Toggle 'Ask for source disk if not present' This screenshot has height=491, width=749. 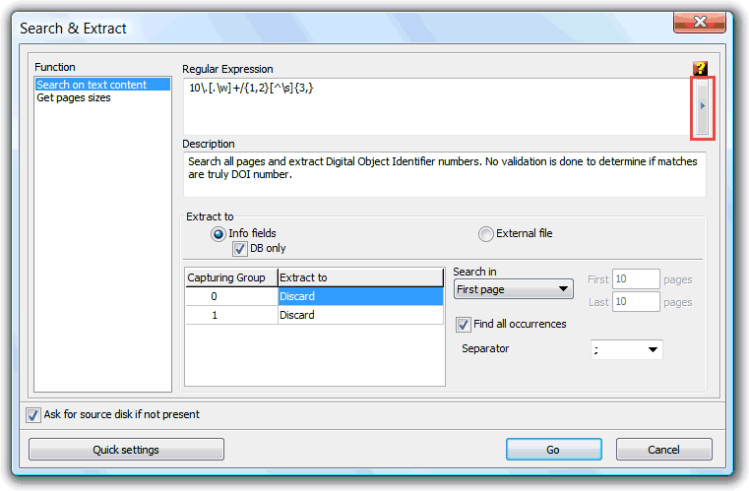[32, 414]
